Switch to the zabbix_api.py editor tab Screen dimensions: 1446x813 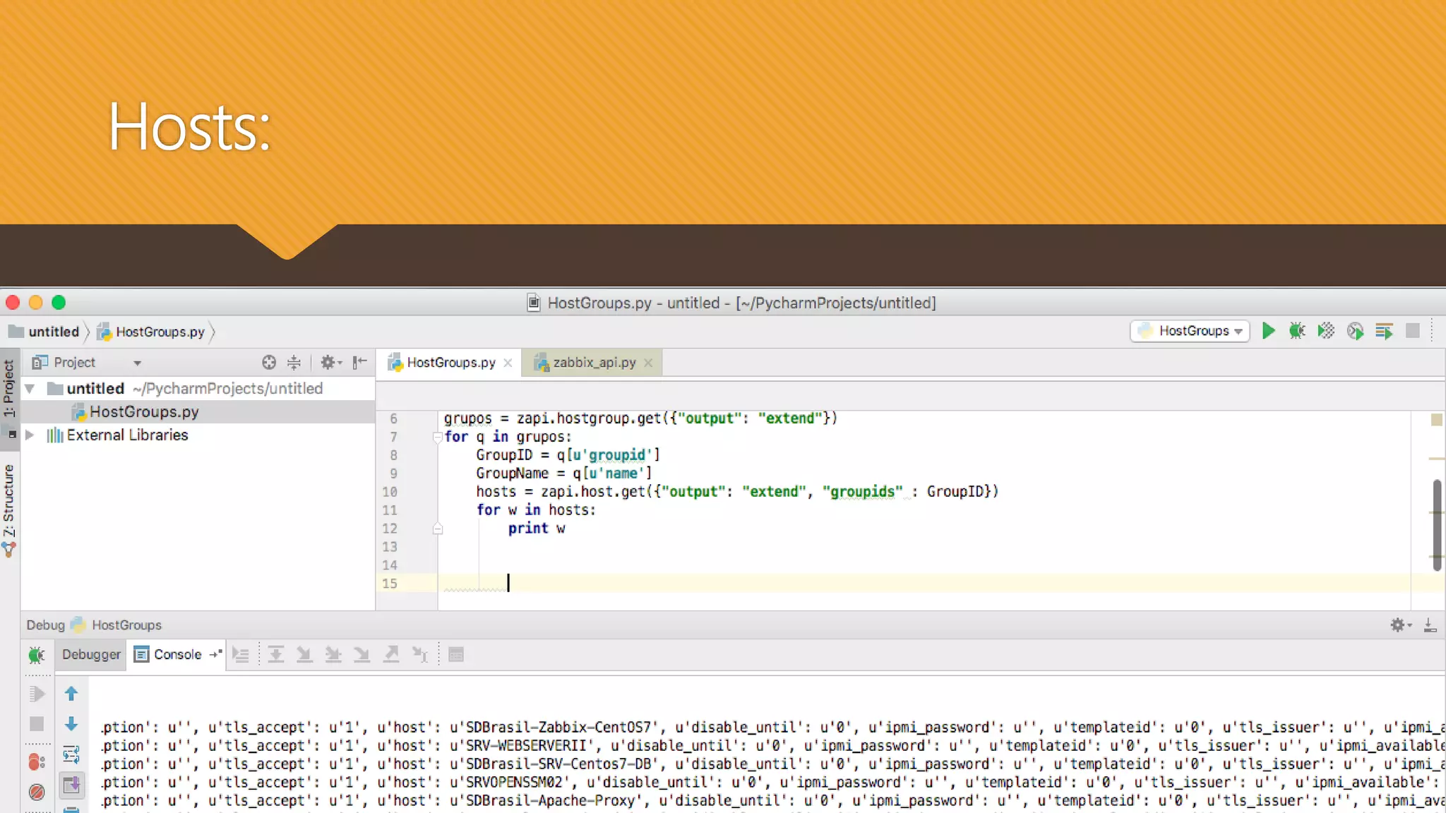click(594, 363)
